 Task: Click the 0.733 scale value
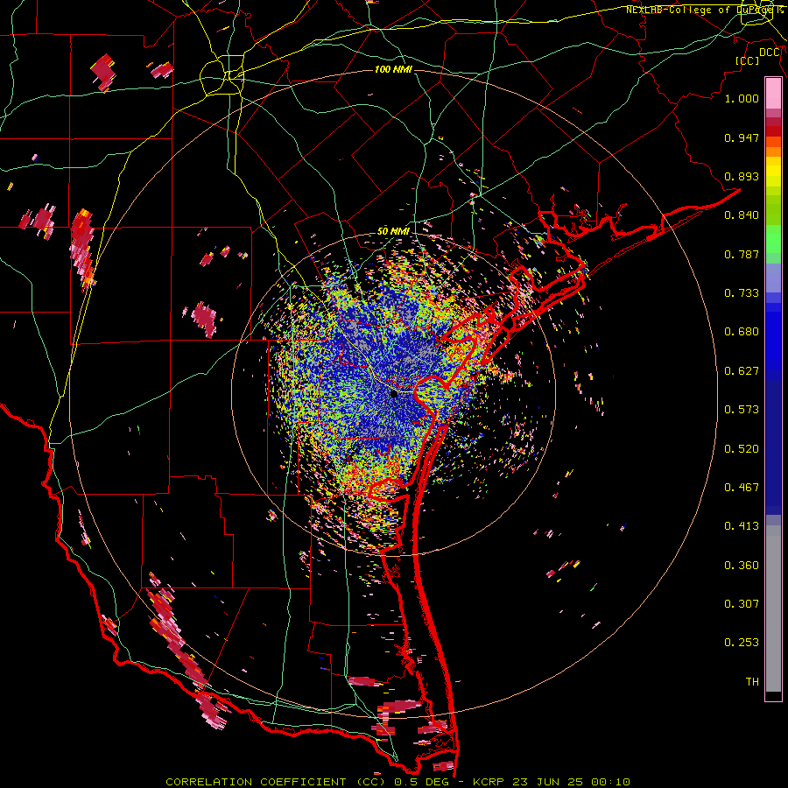tap(742, 293)
